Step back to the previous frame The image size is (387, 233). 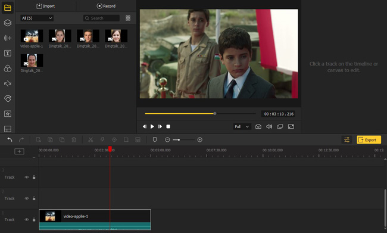tap(145, 126)
